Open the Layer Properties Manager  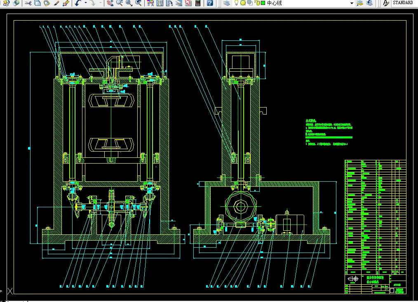click(x=226, y=3)
